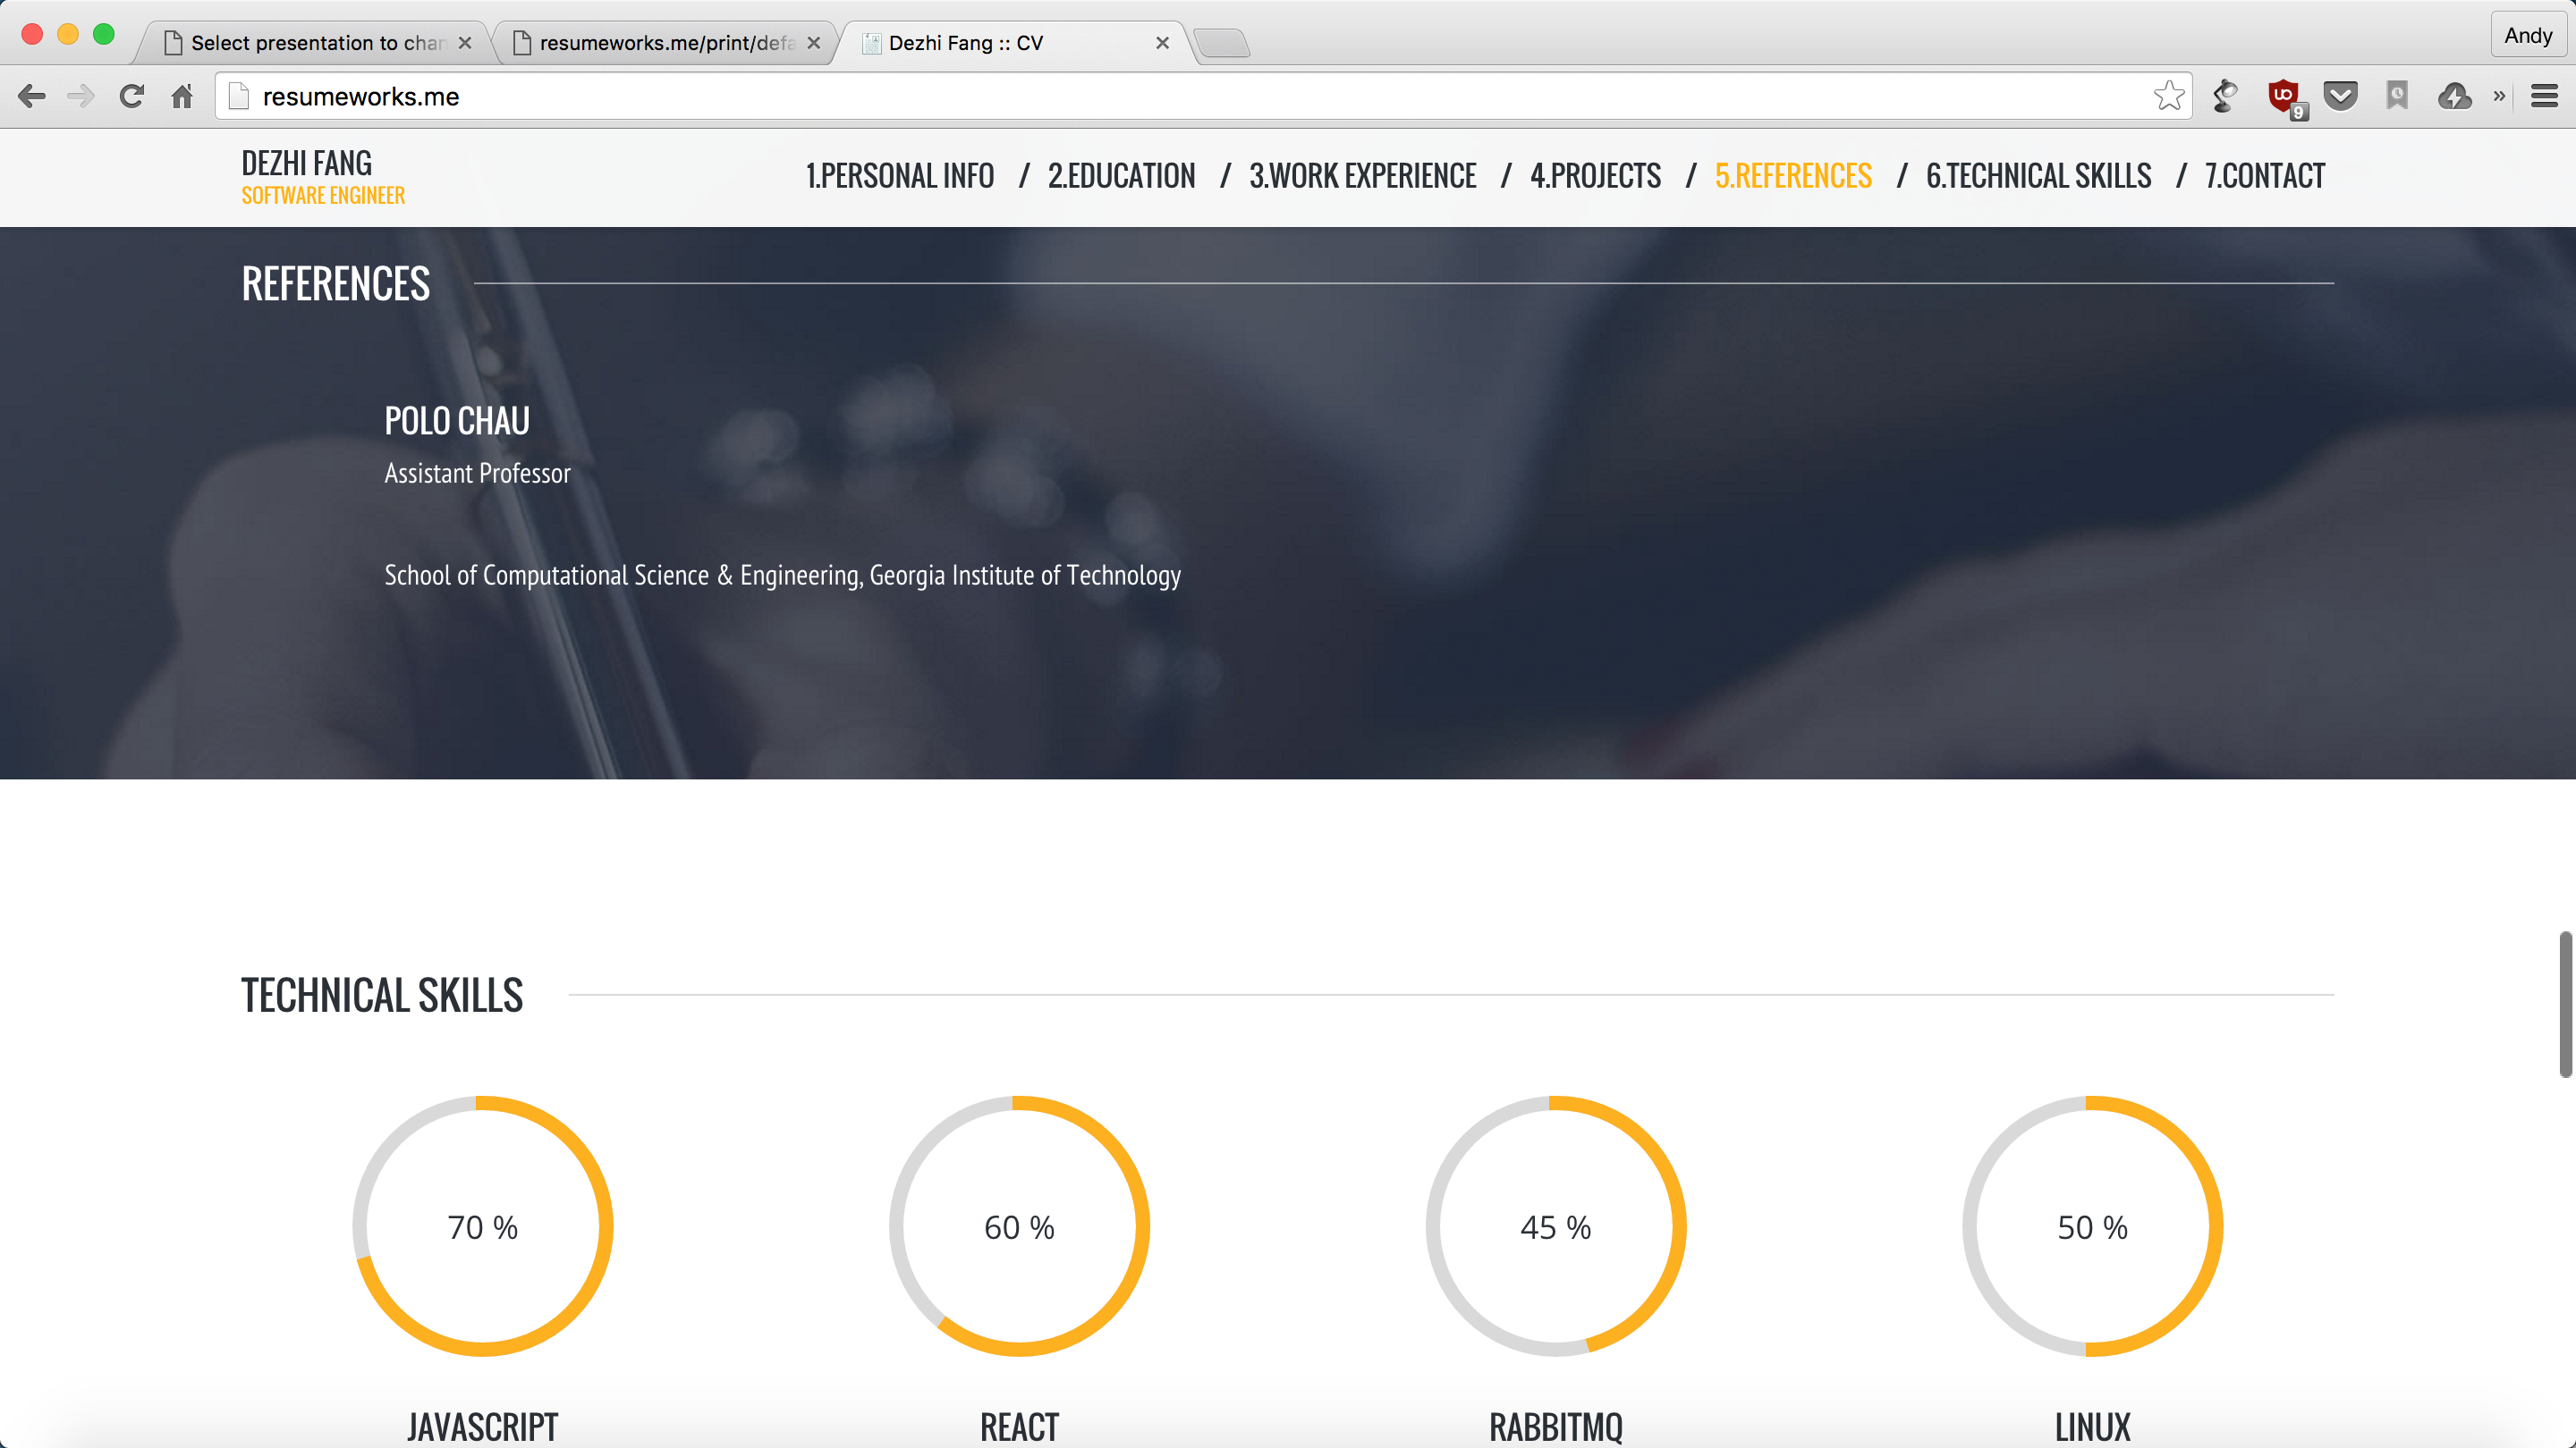The image size is (2576, 1448).
Task: Click the cloud upload extension icon
Action: (2455, 96)
